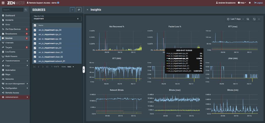The height and width of the screenshot is (123, 265).
Task: Refresh the Insights dashboard graphs
Action: [x=254, y=19]
